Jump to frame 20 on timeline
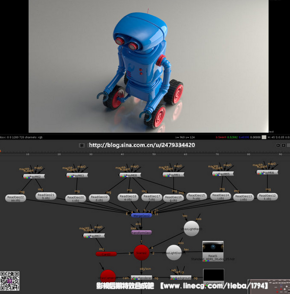Screen dimensions: 290x294 [59, 154]
